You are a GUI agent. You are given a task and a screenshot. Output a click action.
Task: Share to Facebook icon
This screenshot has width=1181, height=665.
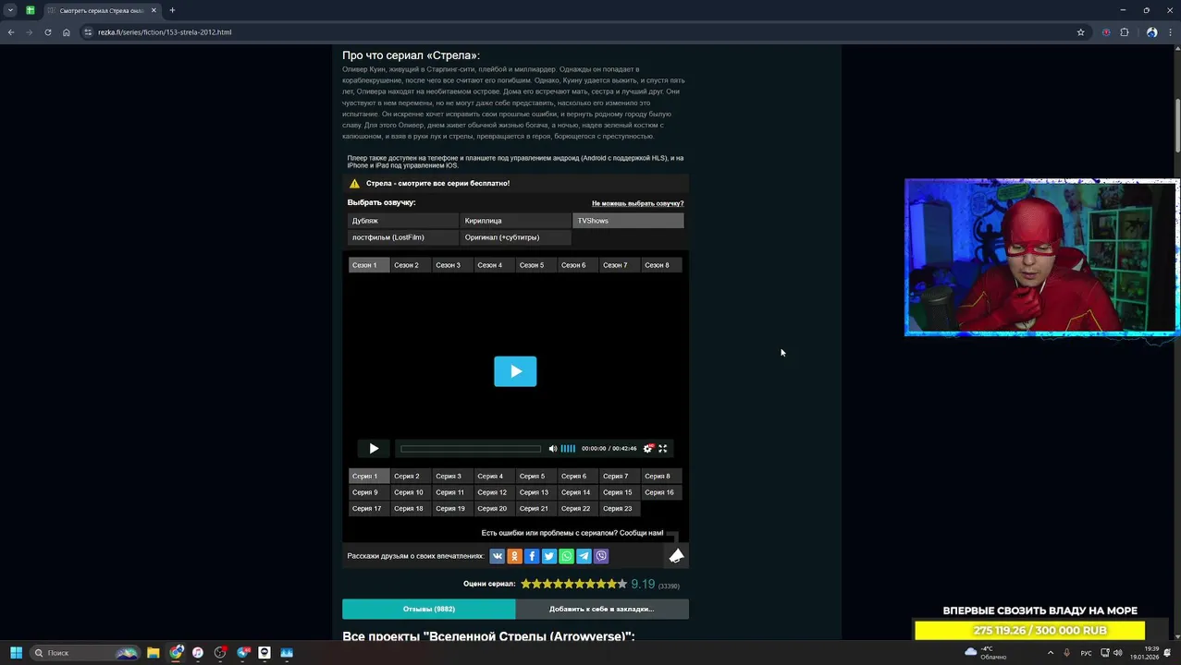(x=532, y=556)
